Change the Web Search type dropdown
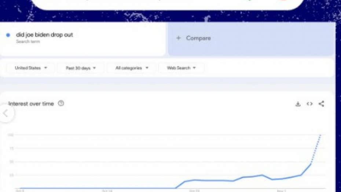 point(181,68)
